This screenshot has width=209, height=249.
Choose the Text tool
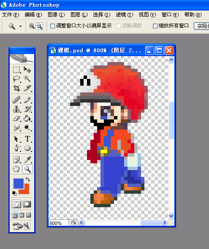click(x=27, y=139)
